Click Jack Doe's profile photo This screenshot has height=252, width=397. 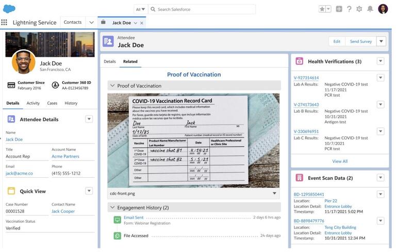pyautogui.click(x=24, y=61)
